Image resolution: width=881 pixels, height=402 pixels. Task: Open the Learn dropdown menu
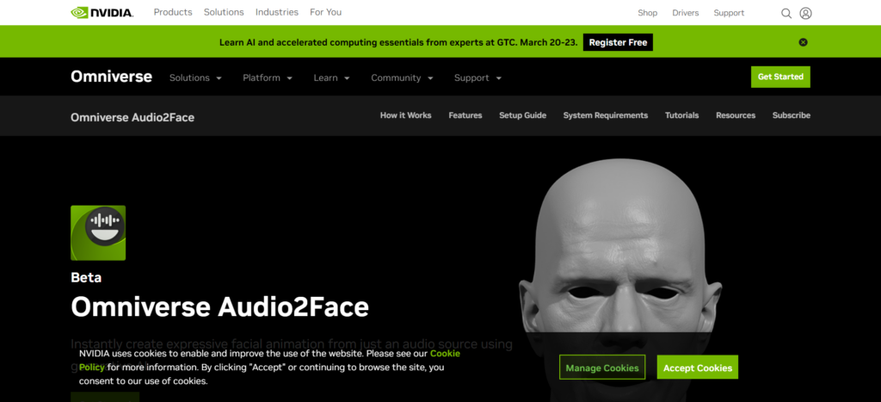pyautogui.click(x=331, y=77)
